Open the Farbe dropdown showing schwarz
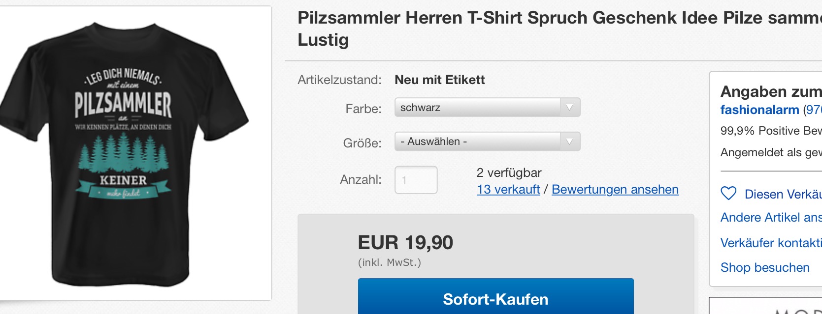This screenshot has height=314, width=822. tap(487, 108)
